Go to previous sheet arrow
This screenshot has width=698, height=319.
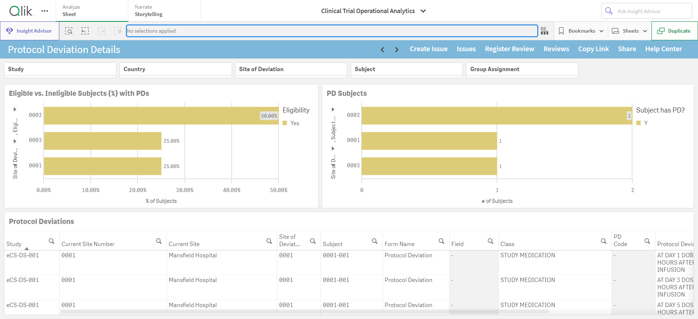click(x=382, y=49)
